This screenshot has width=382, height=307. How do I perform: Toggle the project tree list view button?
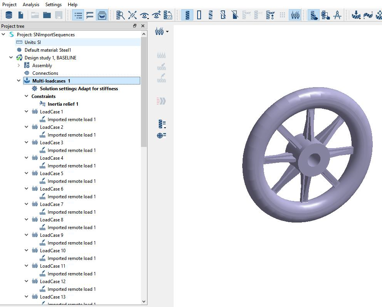tap(78, 15)
